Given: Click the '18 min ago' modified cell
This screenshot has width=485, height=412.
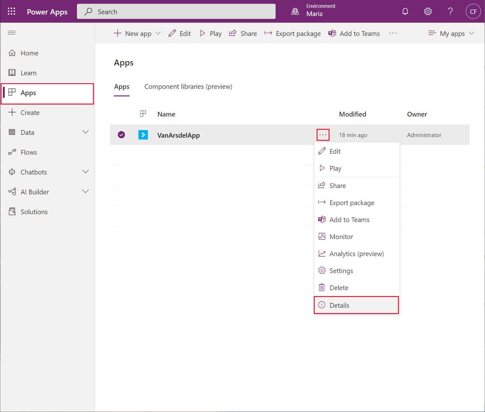Looking at the screenshot, I should [x=353, y=135].
